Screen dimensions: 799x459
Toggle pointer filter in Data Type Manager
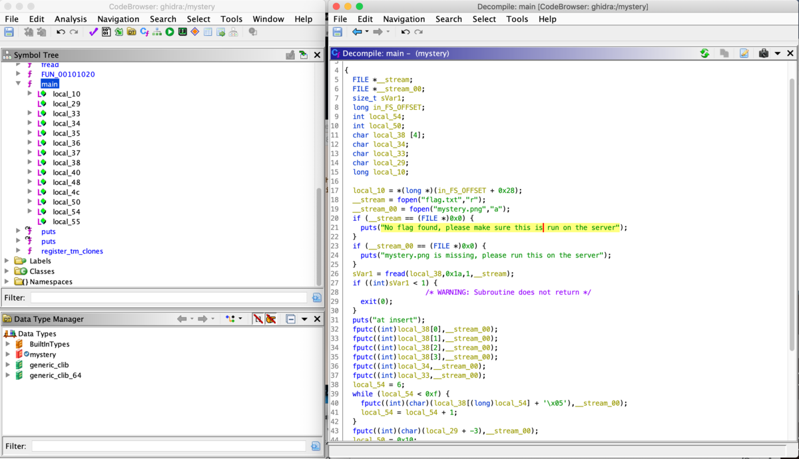(271, 319)
